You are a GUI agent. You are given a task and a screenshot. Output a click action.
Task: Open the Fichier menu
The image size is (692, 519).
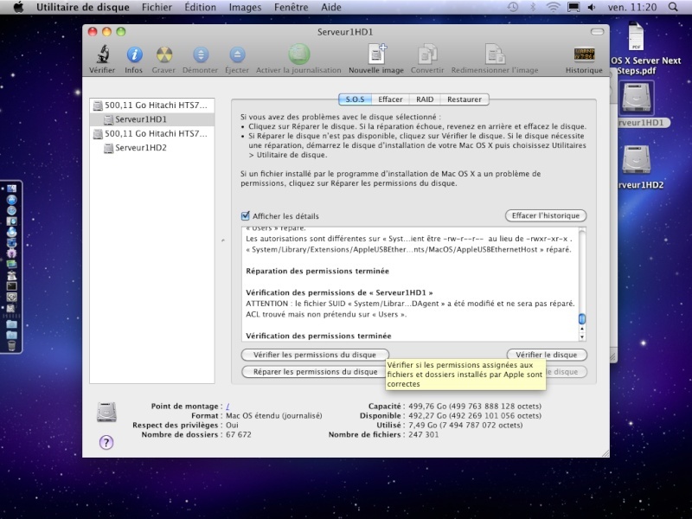(157, 7)
